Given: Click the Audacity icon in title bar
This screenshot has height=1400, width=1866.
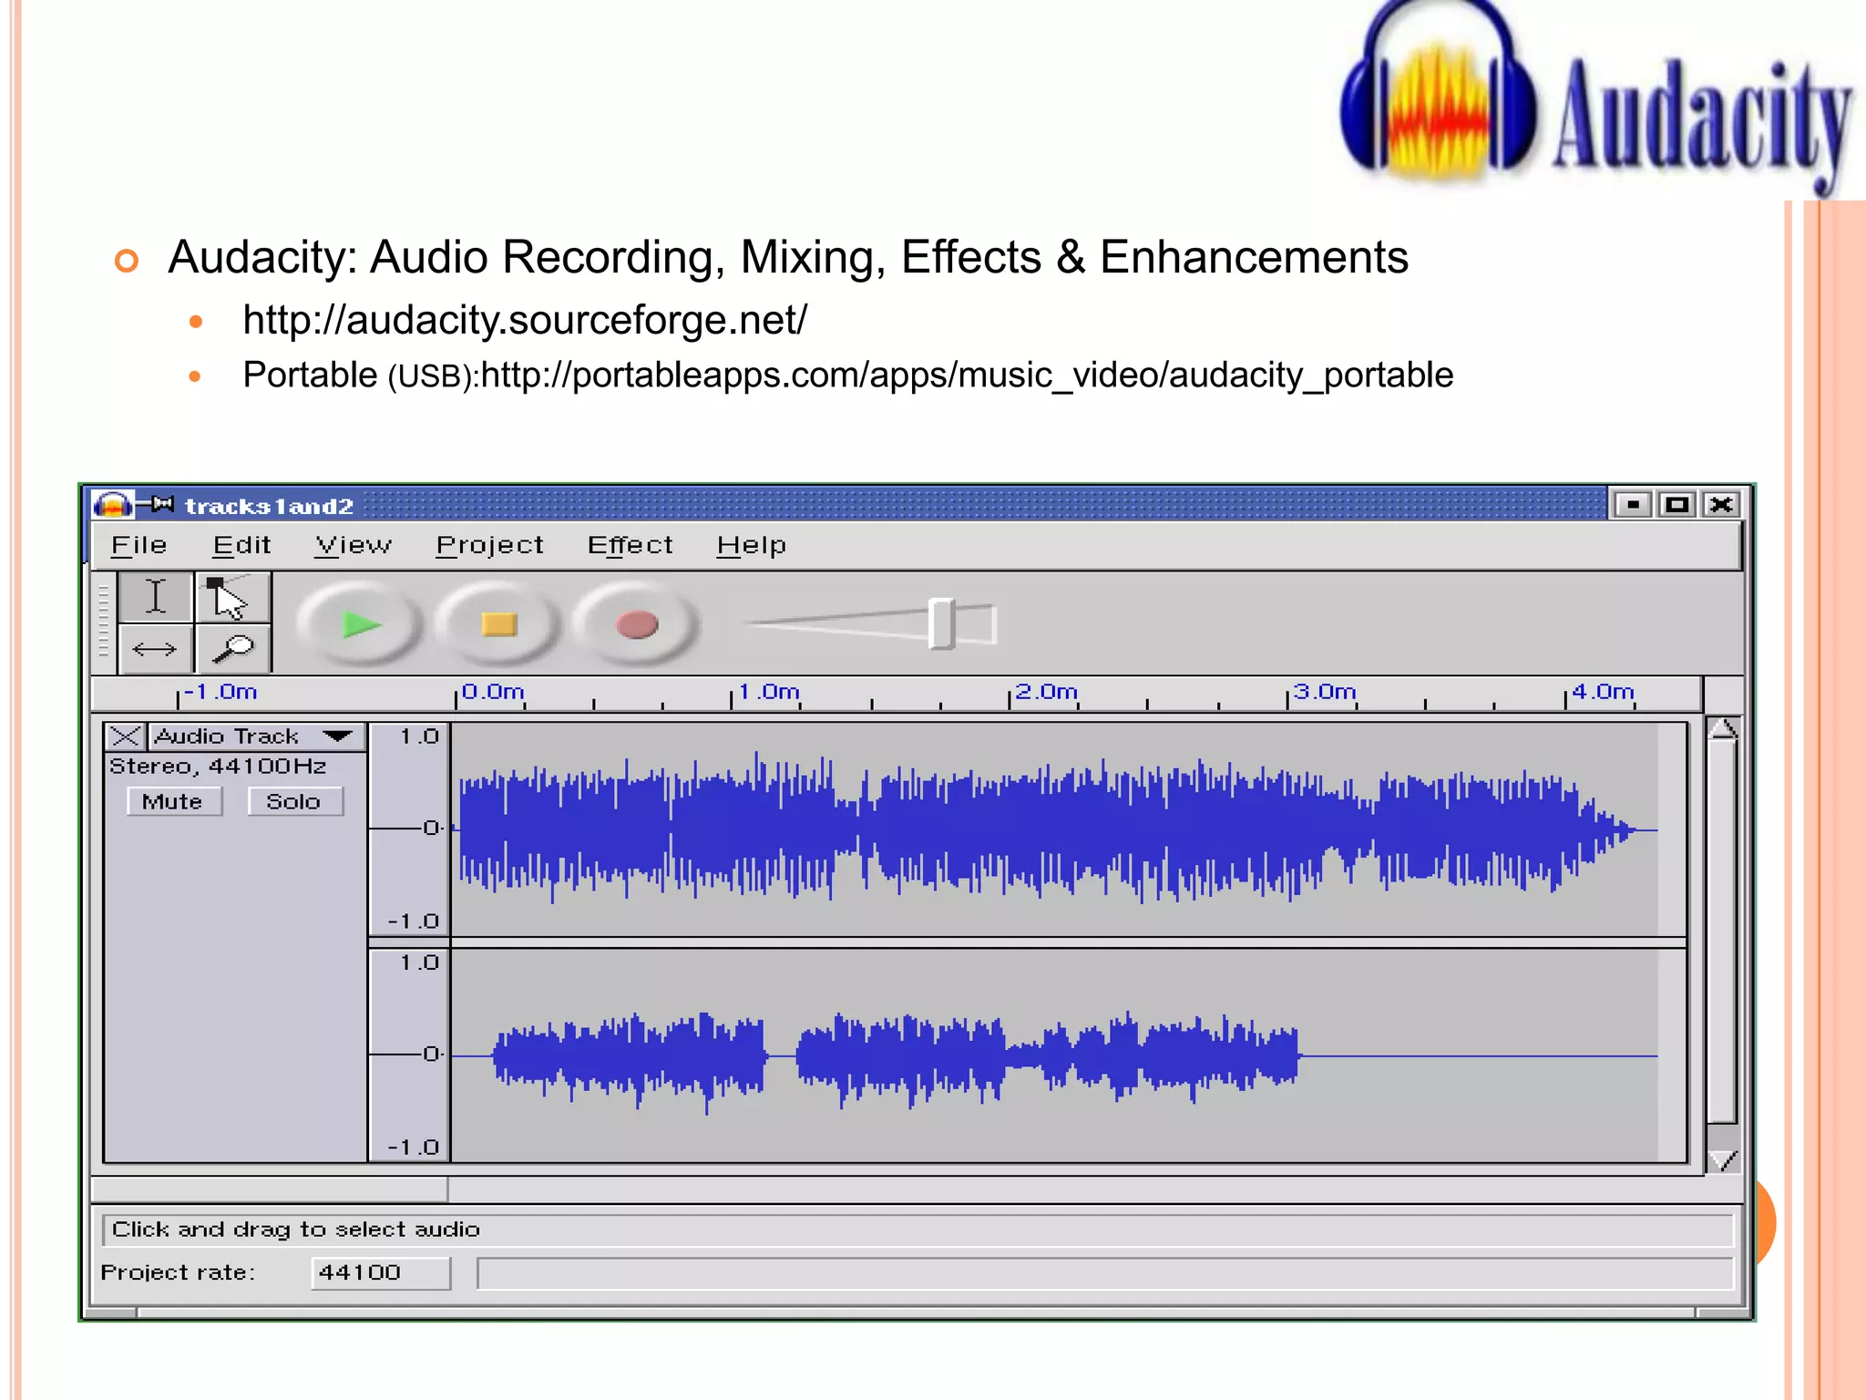Looking at the screenshot, I should 112,504.
